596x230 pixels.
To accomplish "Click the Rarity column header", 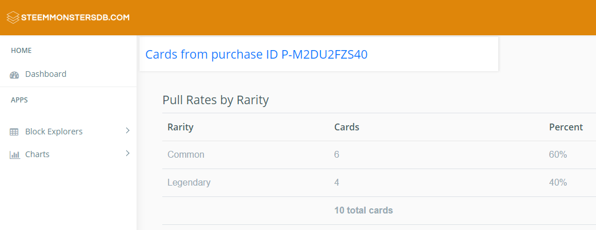I will pos(181,127).
